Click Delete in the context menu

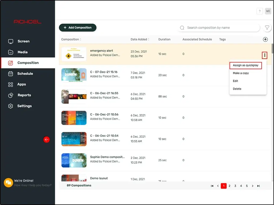pos(237,89)
